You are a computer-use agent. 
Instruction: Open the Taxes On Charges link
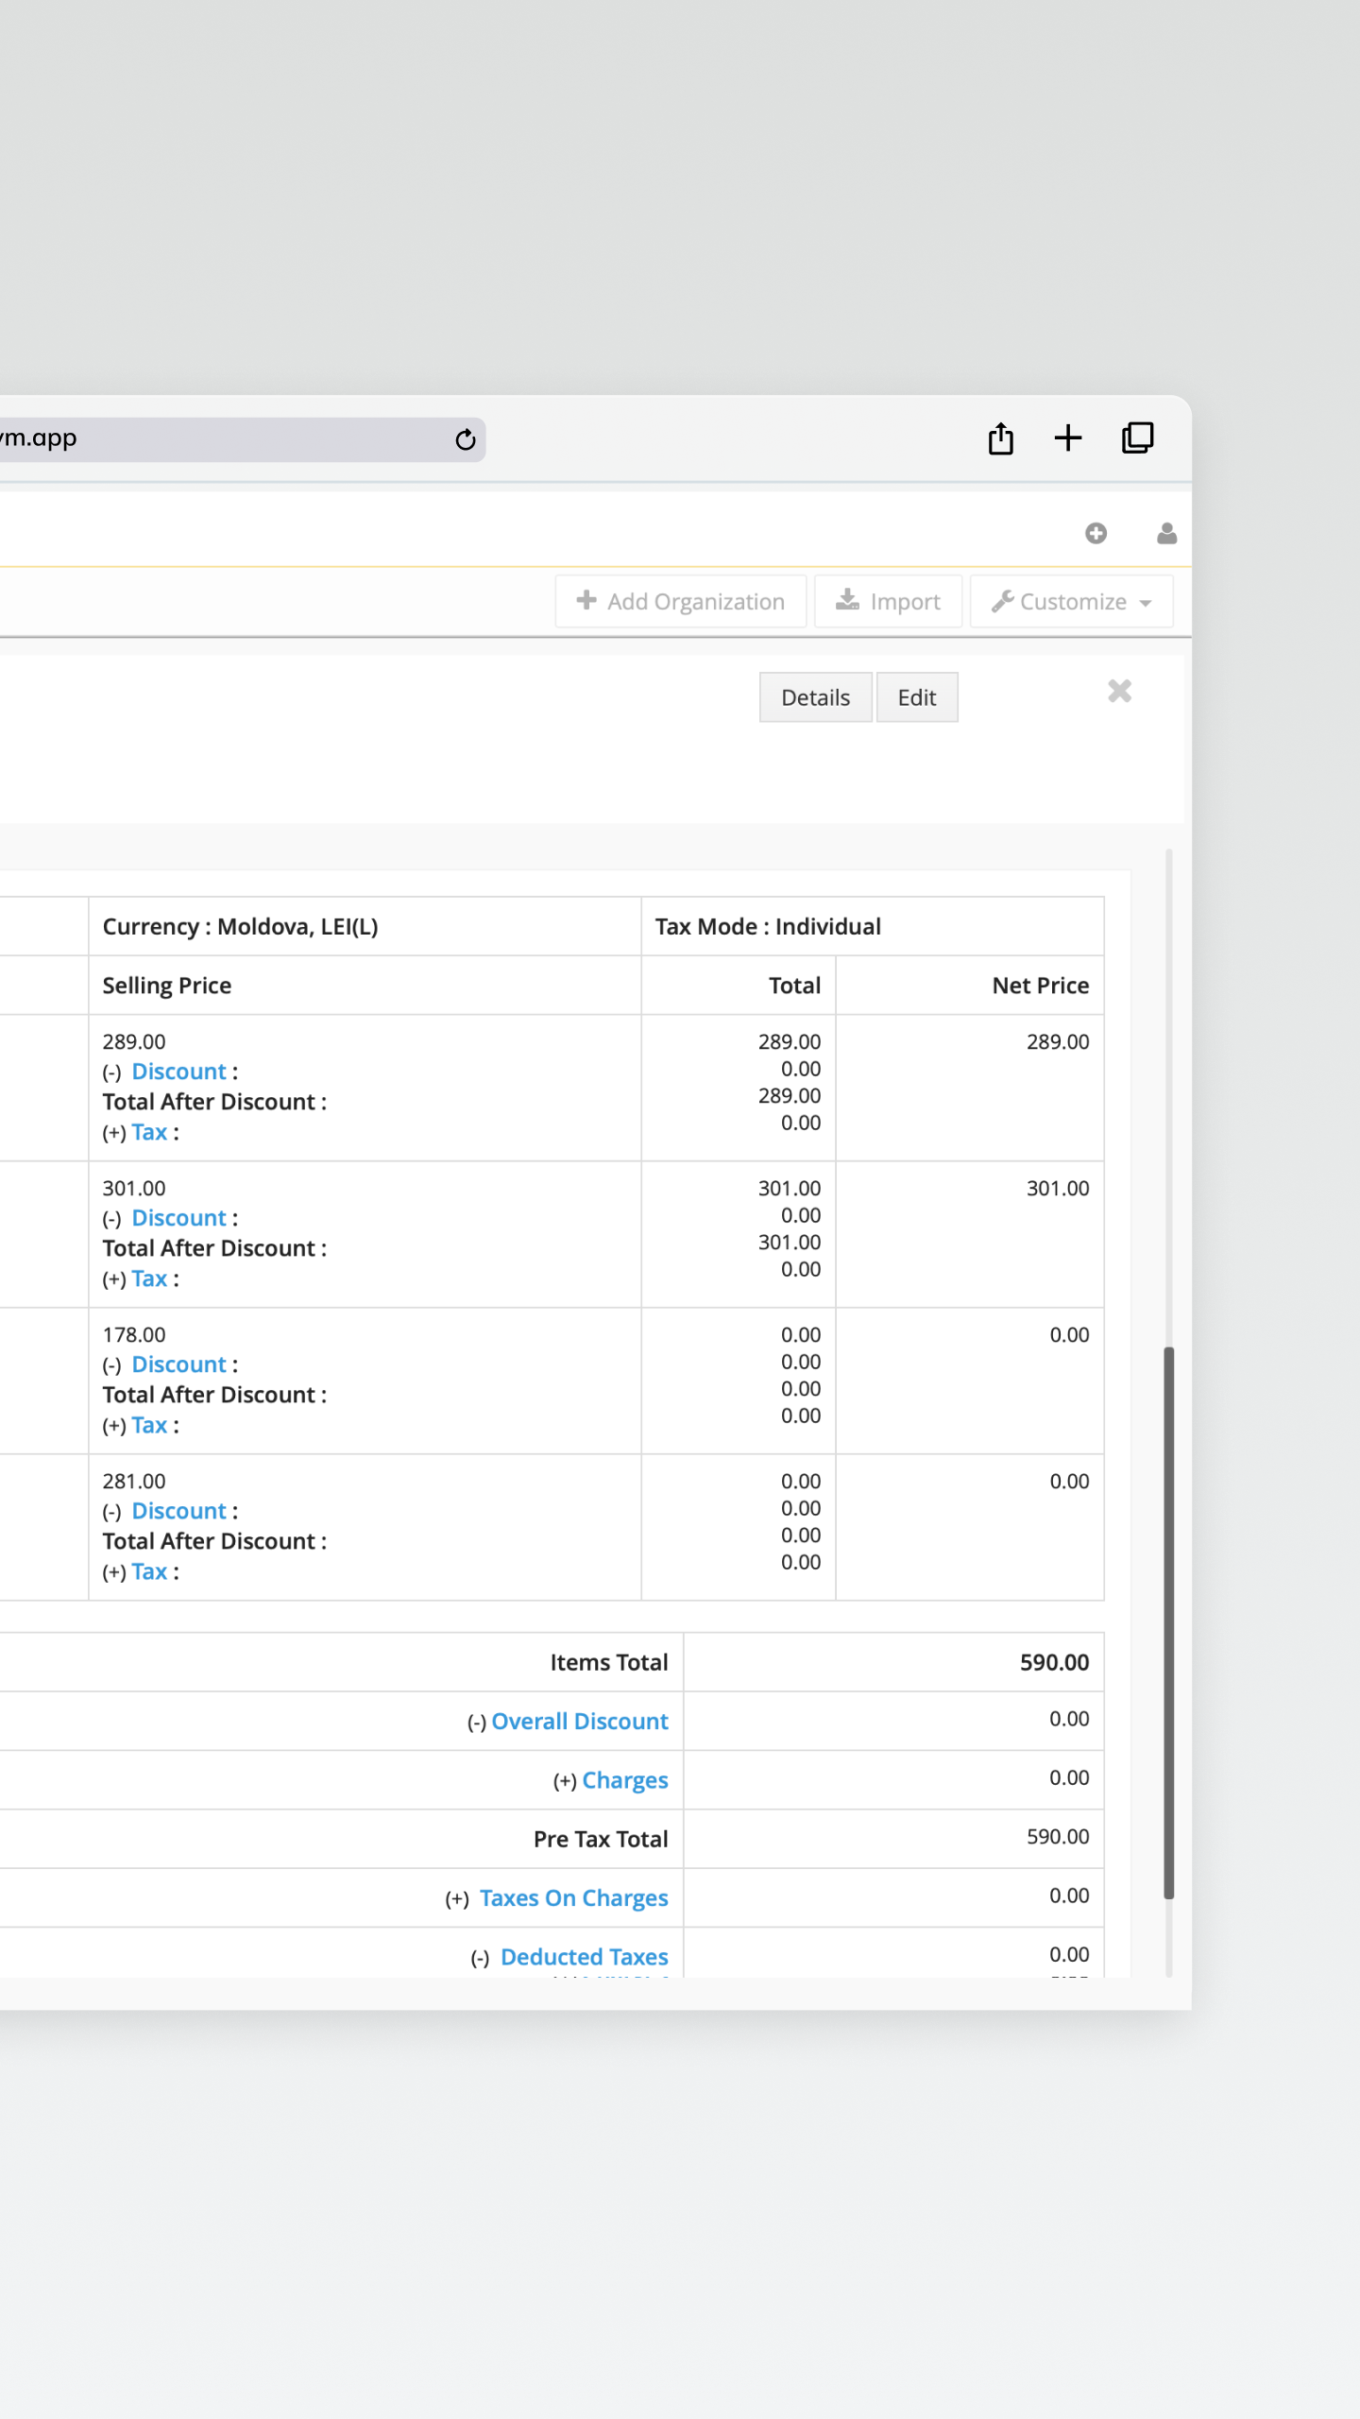click(573, 1898)
